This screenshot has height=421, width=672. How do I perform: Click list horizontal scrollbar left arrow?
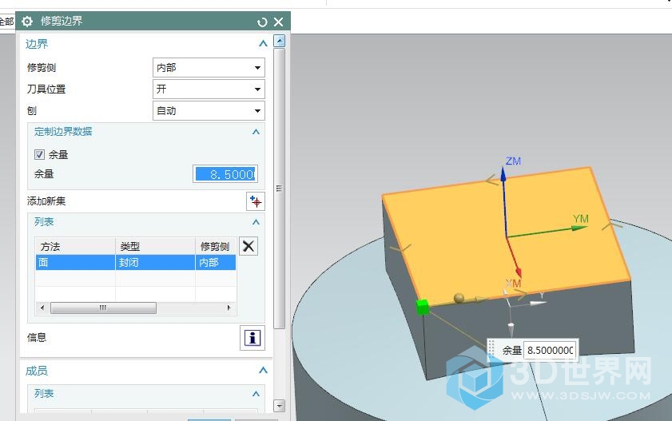pos(42,308)
